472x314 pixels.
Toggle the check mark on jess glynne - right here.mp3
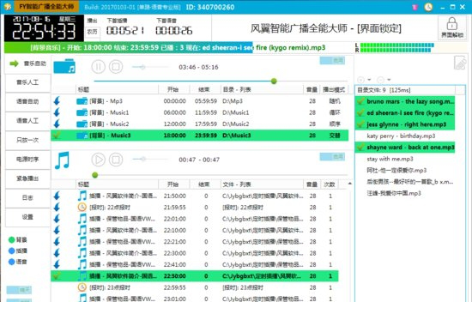(360, 124)
